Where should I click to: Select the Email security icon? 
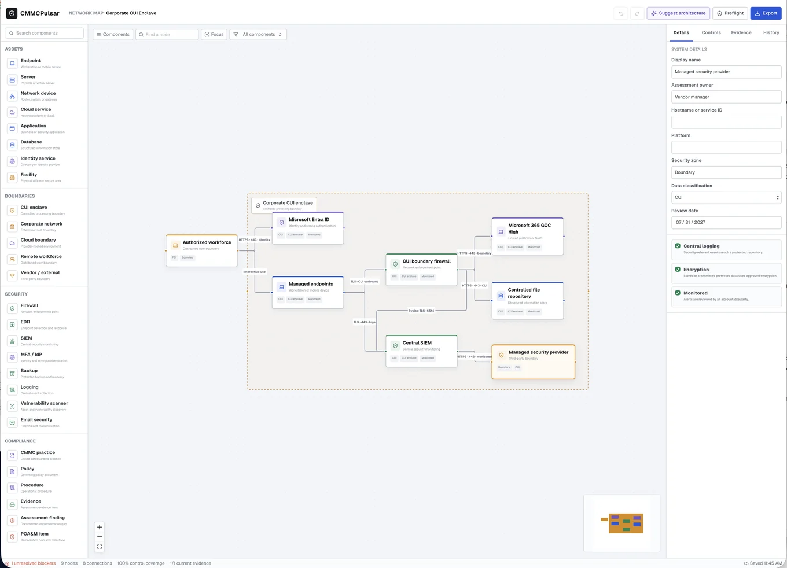(12, 423)
